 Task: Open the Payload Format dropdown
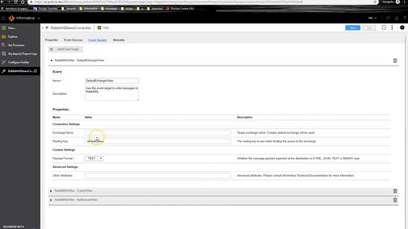(94, 158)
